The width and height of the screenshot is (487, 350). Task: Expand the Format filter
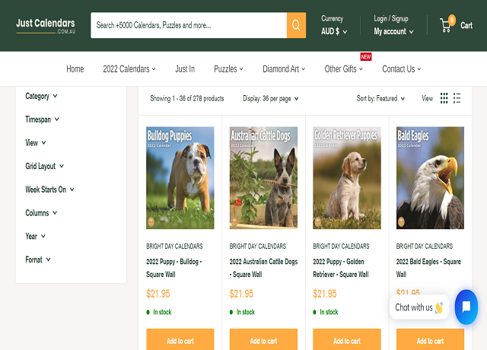(x=38, y=259)
